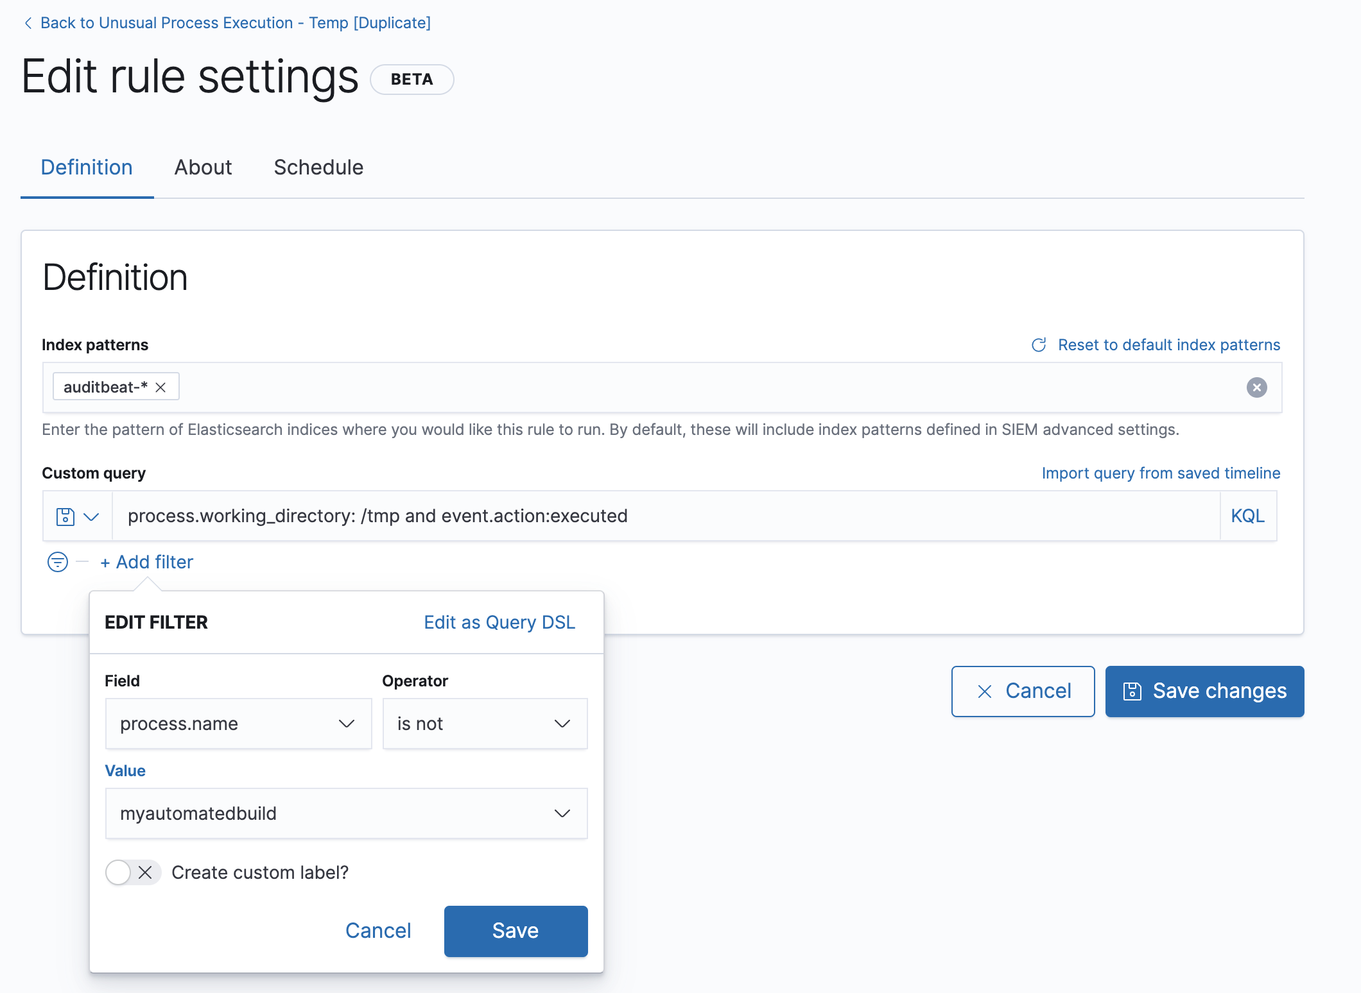
Task: Click Edit as Query DSL link
Action: (x=499, y=622)
